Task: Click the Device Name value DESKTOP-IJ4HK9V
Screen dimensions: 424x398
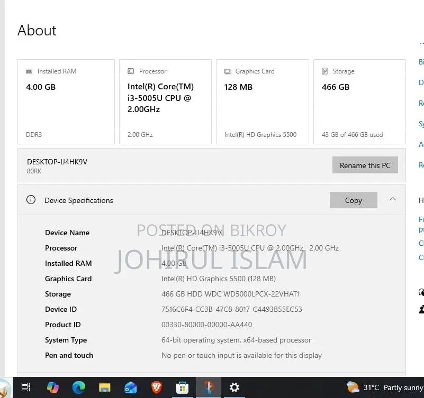Action: [x=192, y=233]
